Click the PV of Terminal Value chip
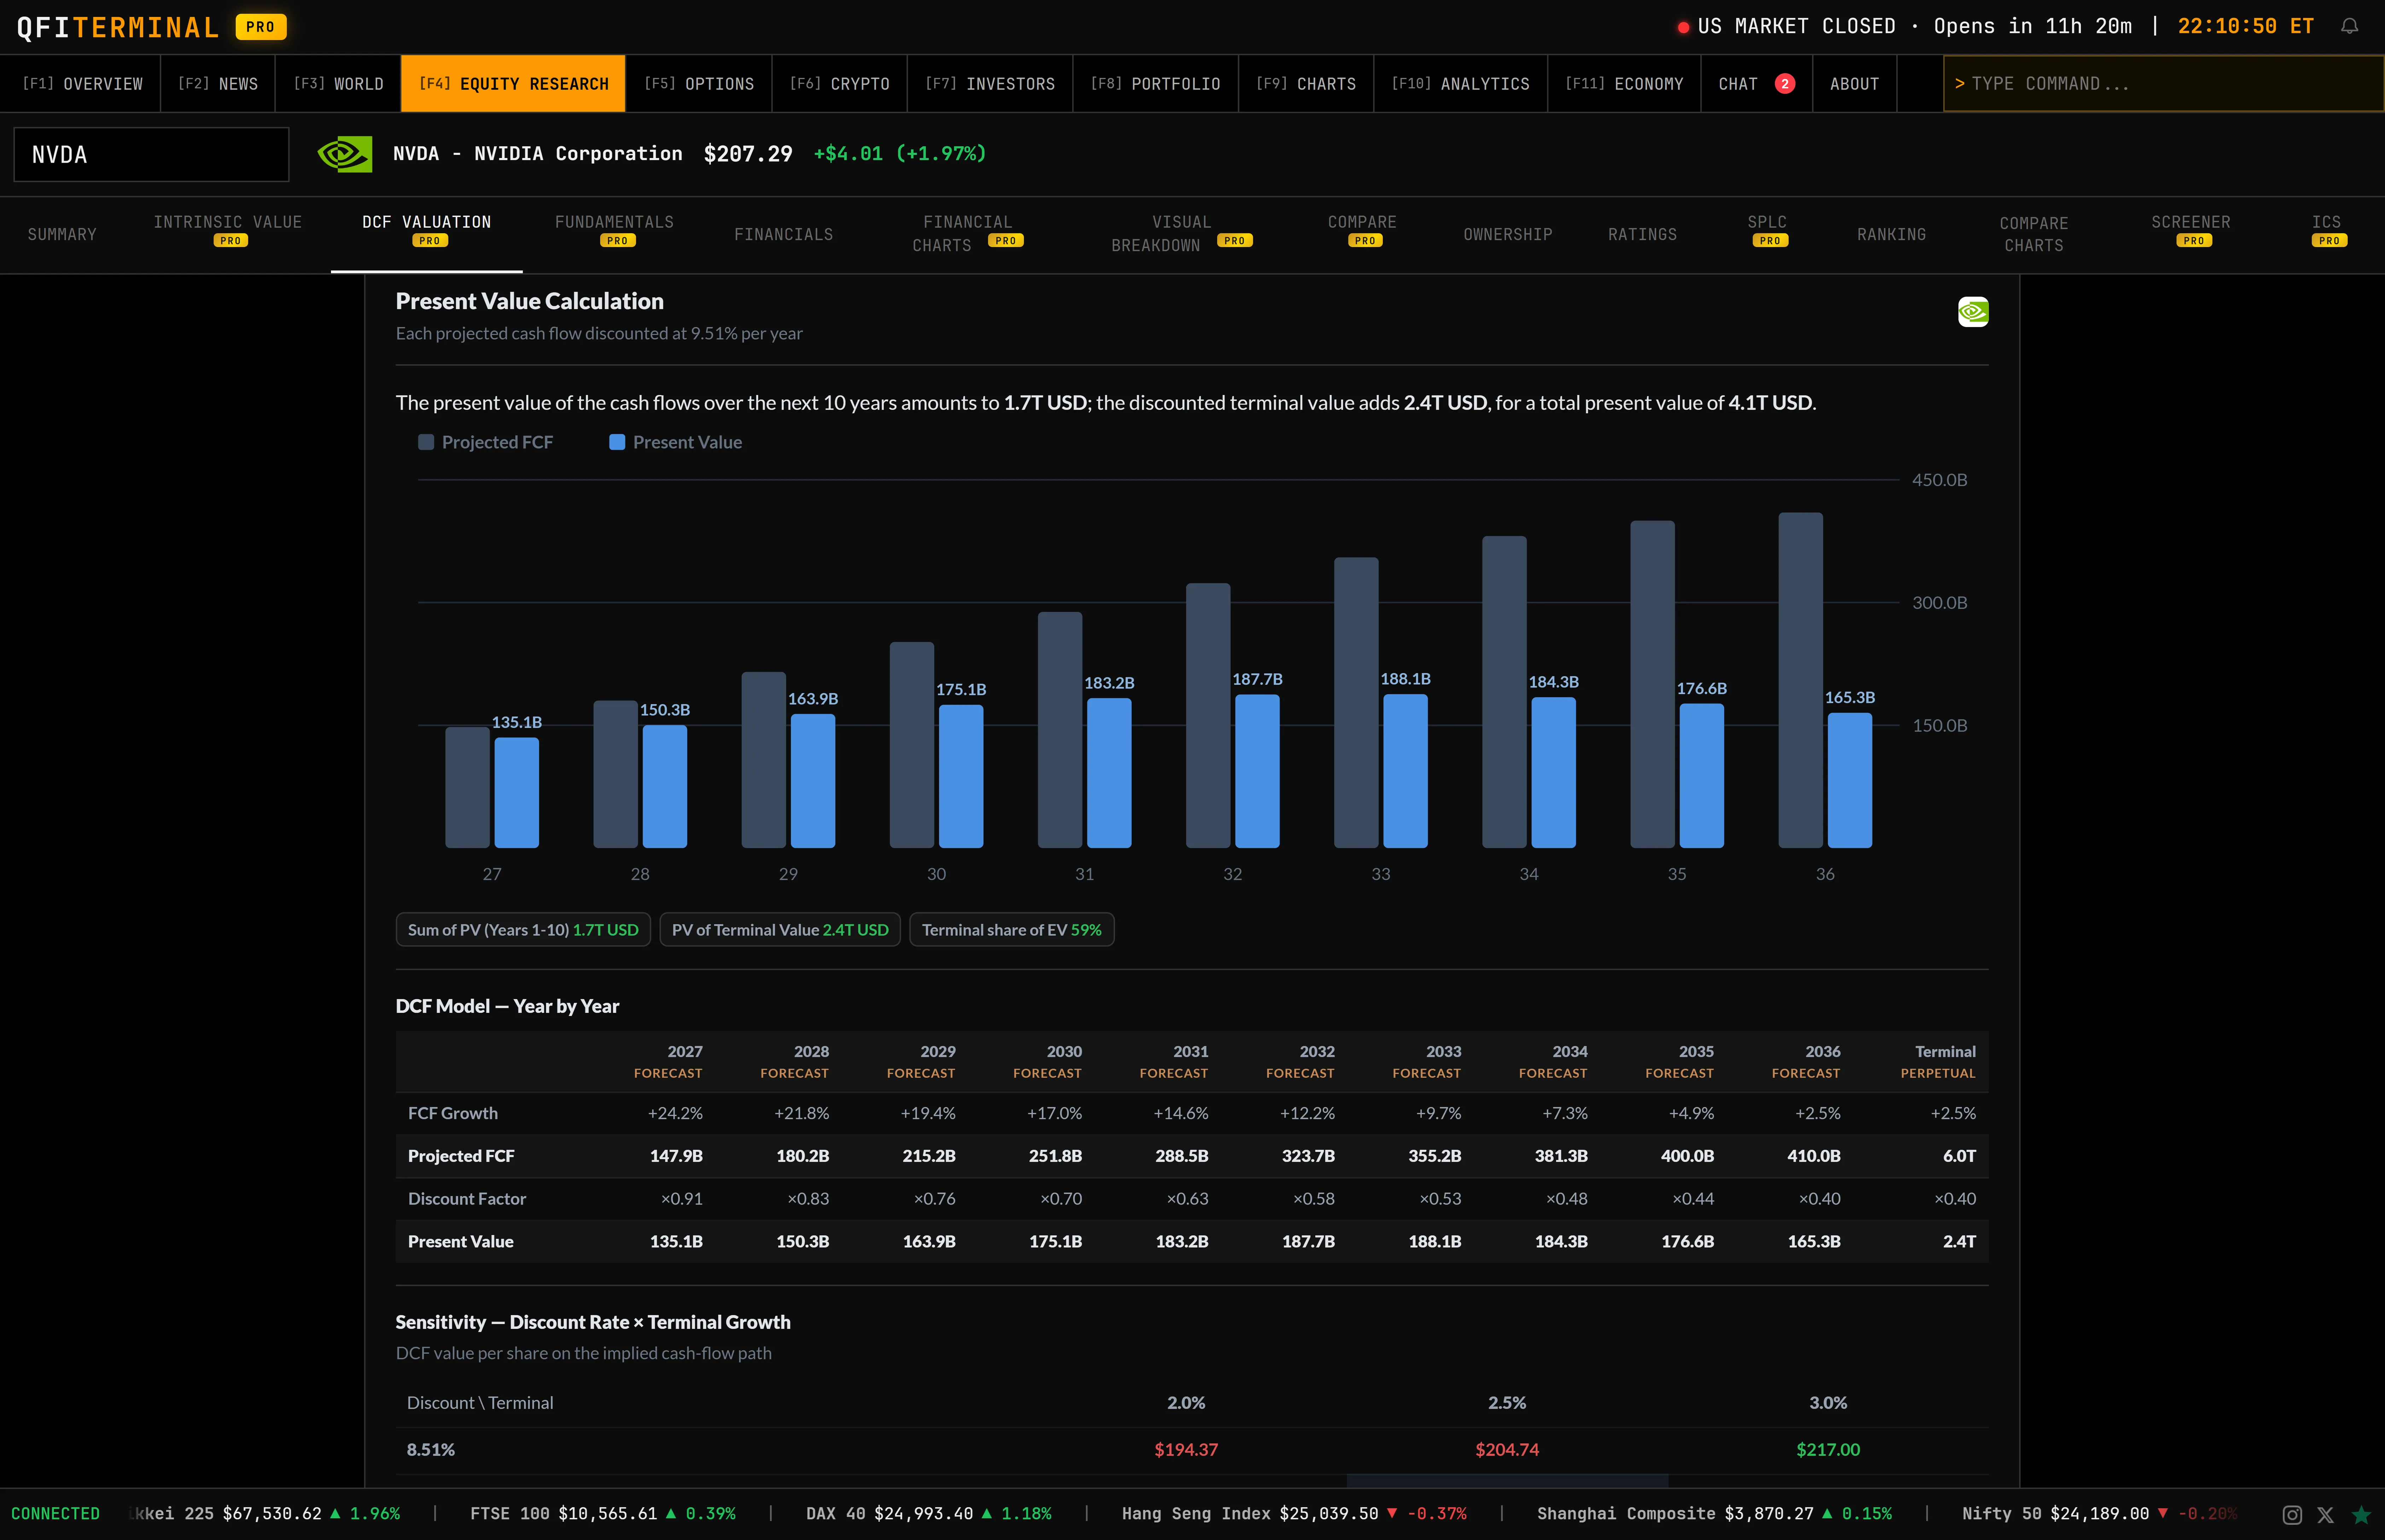 780,930
